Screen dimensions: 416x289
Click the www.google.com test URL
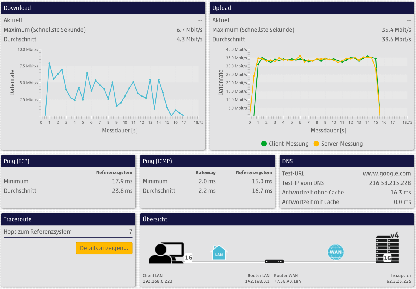(386, 173)
